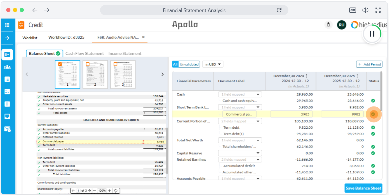Click the attachments paperclip sidebar icon
This screenshot has height=195, width=389.
(x=7, y=104)
